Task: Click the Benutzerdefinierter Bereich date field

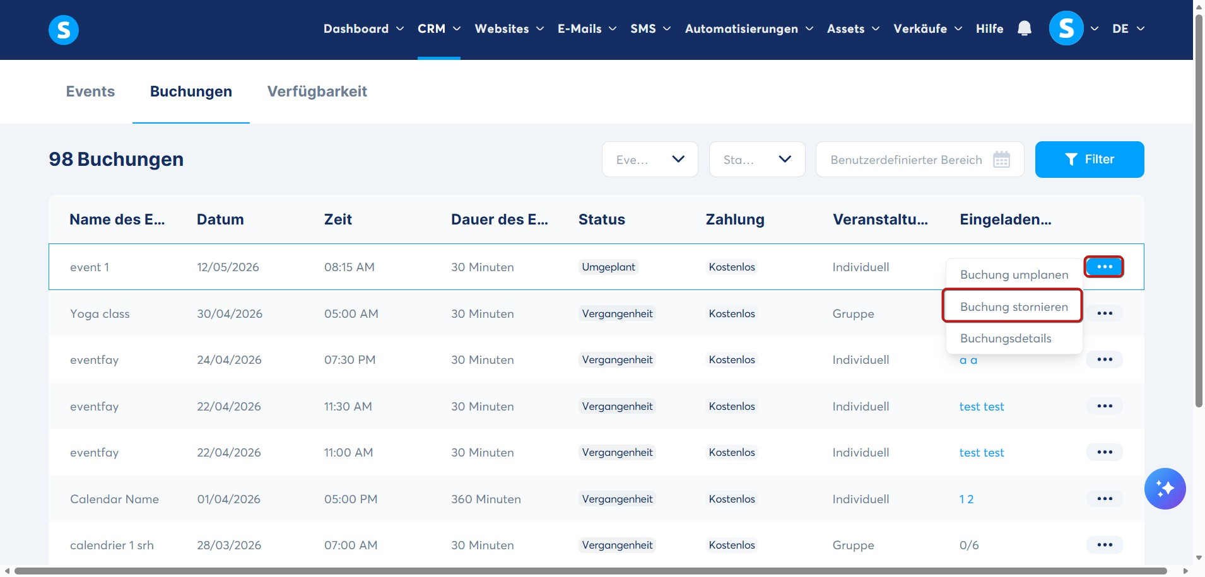Action: click(x=919, y=160)
